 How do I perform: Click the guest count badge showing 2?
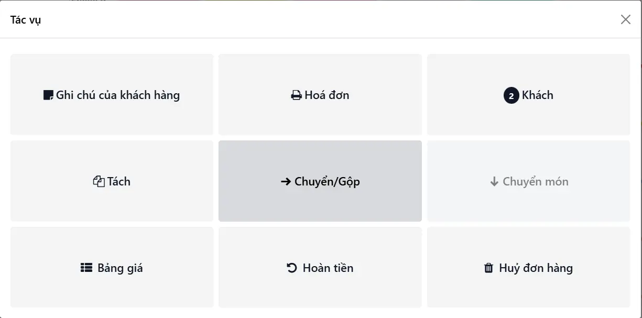(511, 96)
